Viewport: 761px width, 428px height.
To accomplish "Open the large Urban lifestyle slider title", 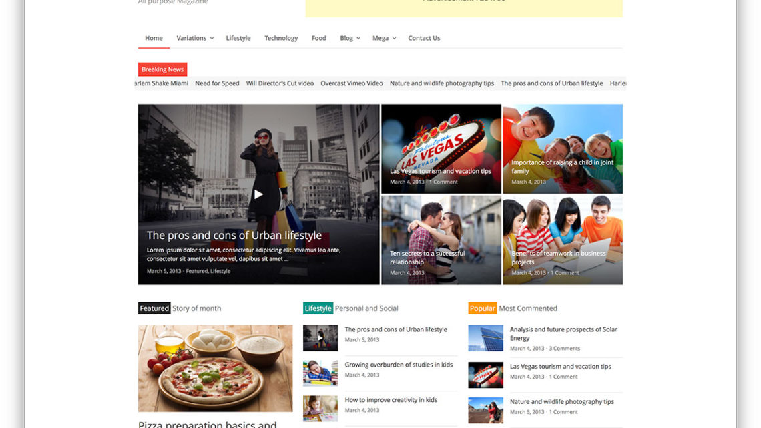I will [x=234, y=235].
